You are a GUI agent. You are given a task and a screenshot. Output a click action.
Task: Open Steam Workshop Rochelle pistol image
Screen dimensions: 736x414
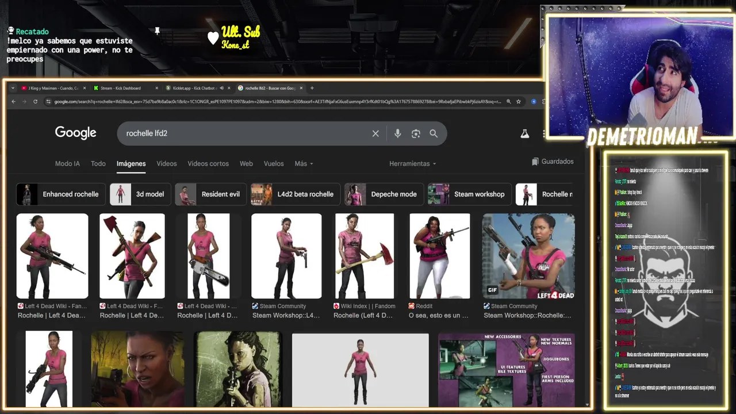(x=286, y=256)
